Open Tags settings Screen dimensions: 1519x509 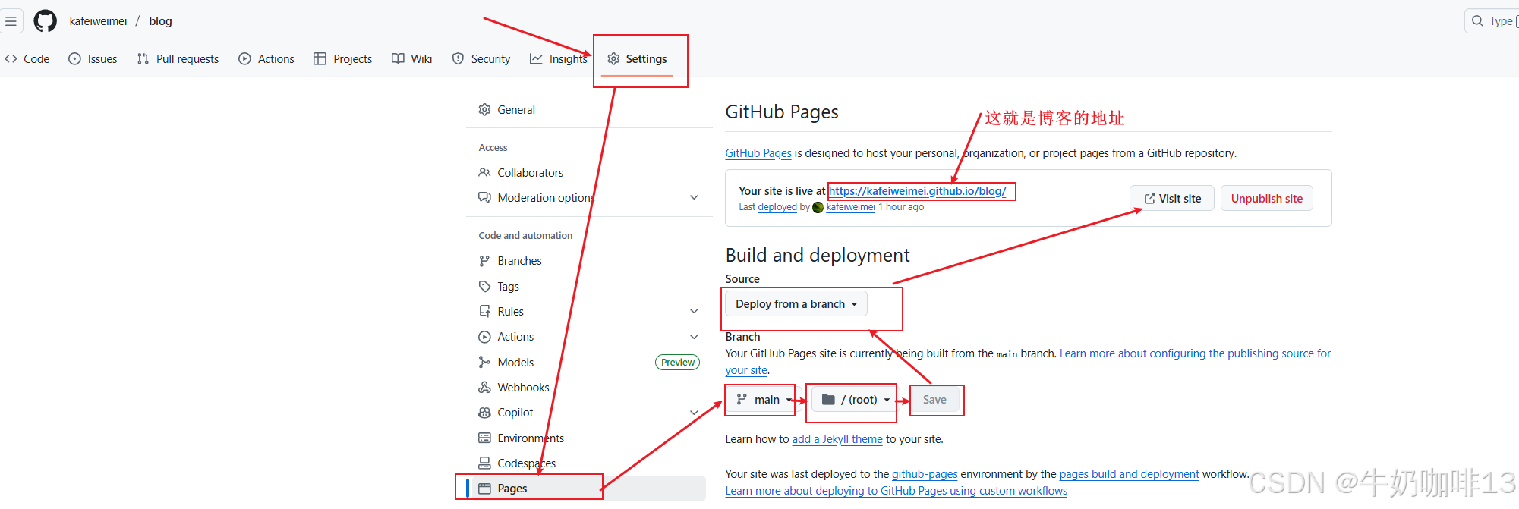click(x=589, y=287)
